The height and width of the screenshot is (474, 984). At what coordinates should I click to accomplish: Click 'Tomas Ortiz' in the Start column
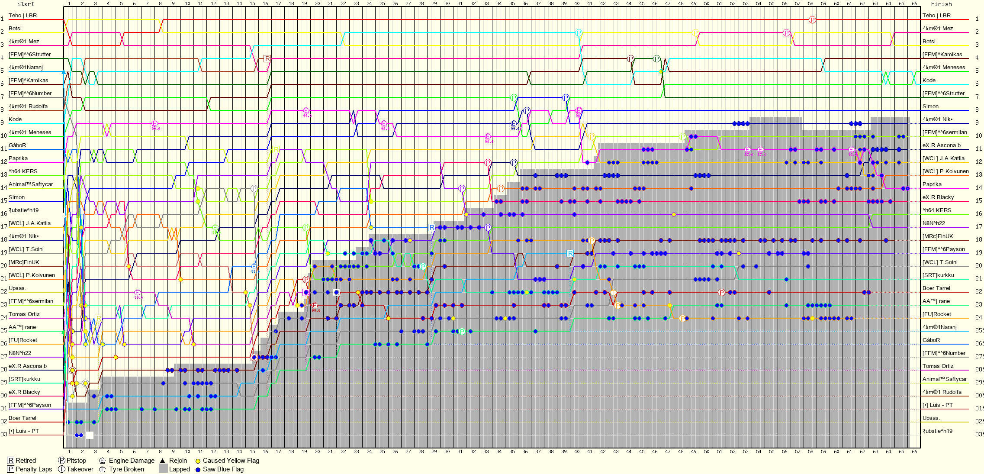[x=24, y=314]
